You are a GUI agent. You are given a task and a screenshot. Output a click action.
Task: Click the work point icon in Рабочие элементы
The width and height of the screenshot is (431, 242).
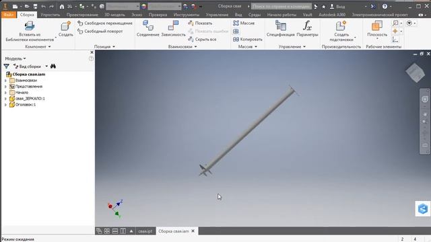(395, 32)
